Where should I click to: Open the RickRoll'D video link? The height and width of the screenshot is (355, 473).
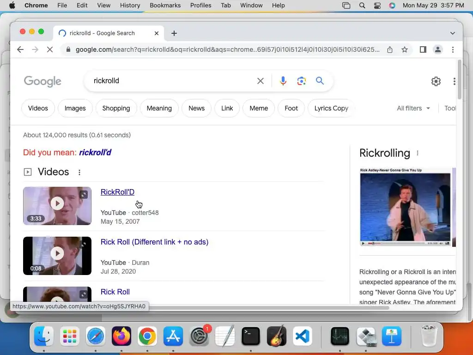pos(117,192)
